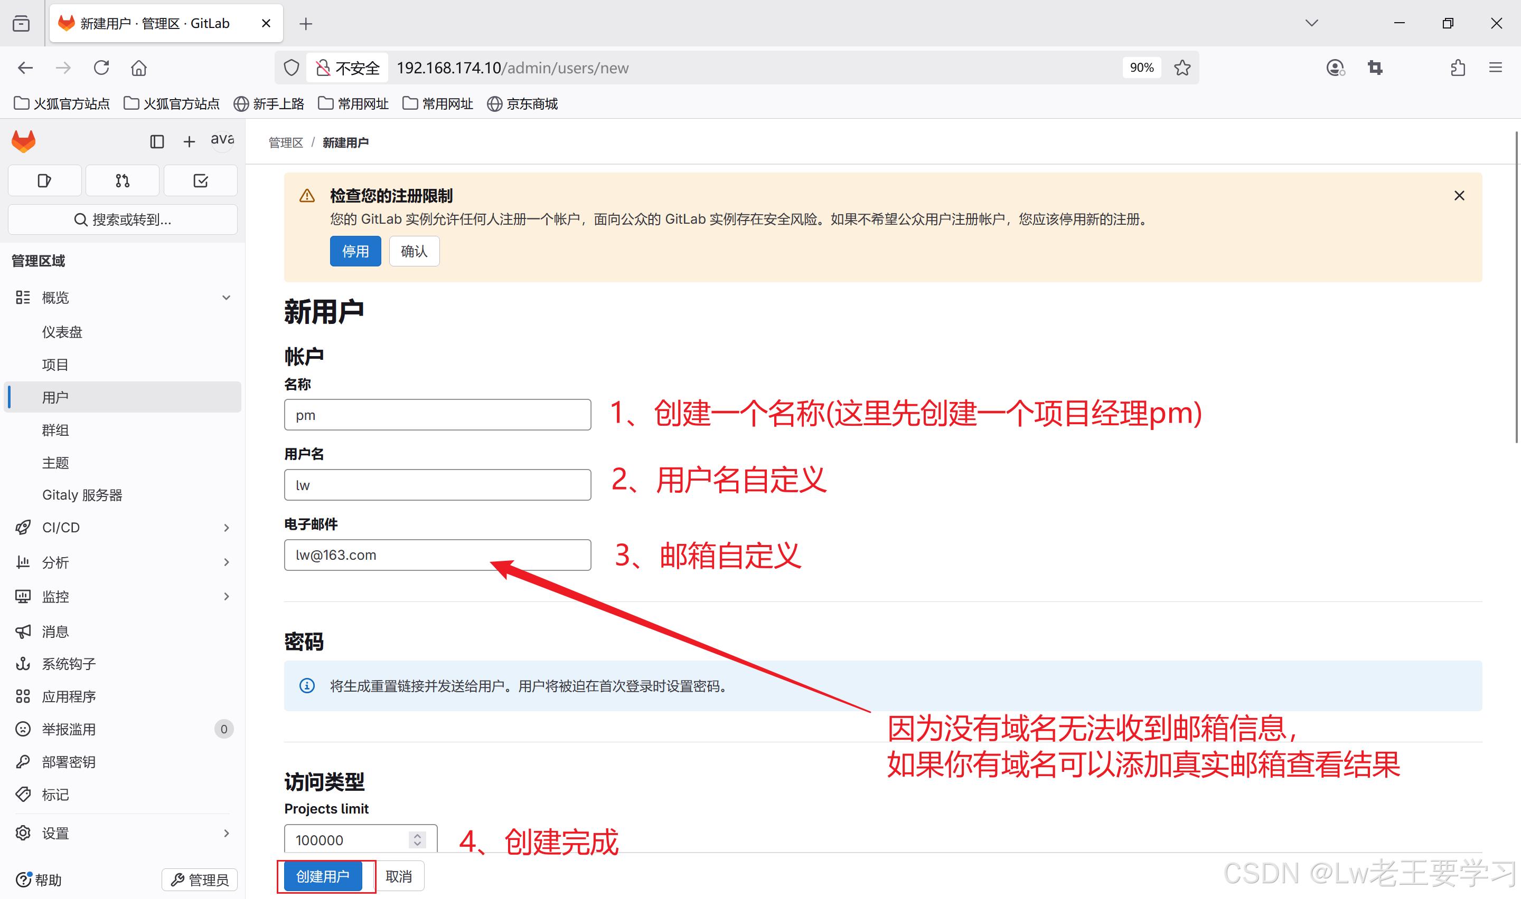Open 仪表盘 in the sidebar menu
The height and width of the screenshot is (899, 1521).
tap(62, 332)
